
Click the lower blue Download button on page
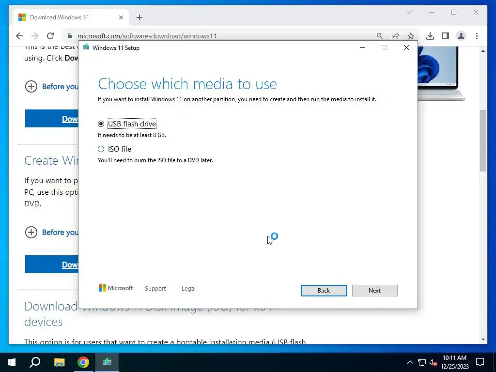51,264
